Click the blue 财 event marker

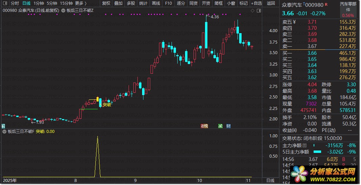(228, 126)
